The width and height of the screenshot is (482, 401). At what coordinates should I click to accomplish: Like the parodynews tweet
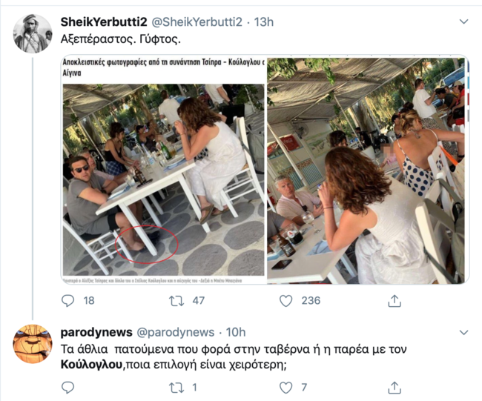click(x=286, y=388)
